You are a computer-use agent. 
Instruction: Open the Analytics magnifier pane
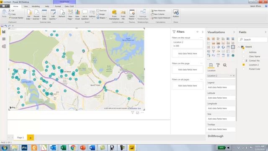(225, 65)
